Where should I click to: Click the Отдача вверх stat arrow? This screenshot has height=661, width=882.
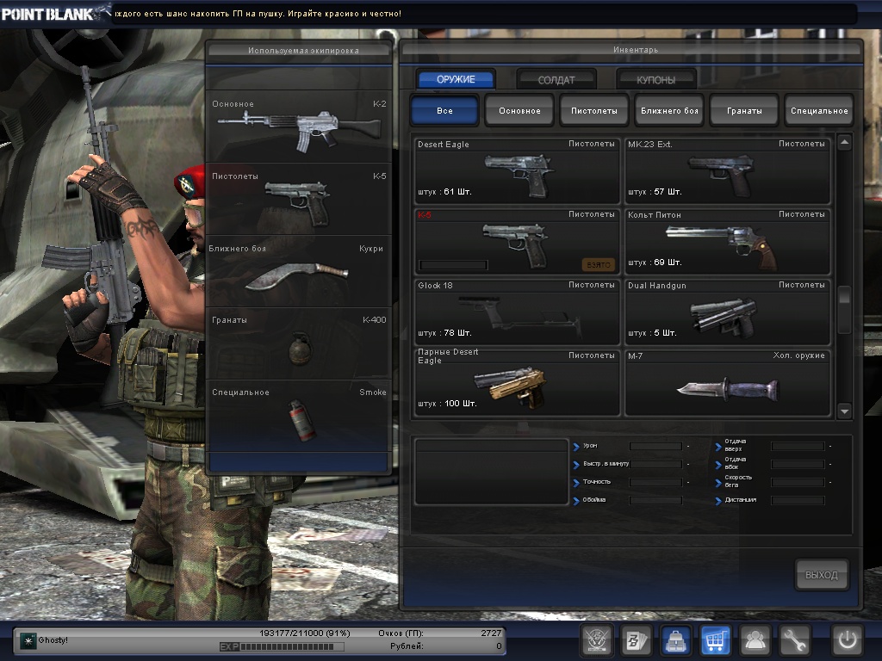pos(718,447)
